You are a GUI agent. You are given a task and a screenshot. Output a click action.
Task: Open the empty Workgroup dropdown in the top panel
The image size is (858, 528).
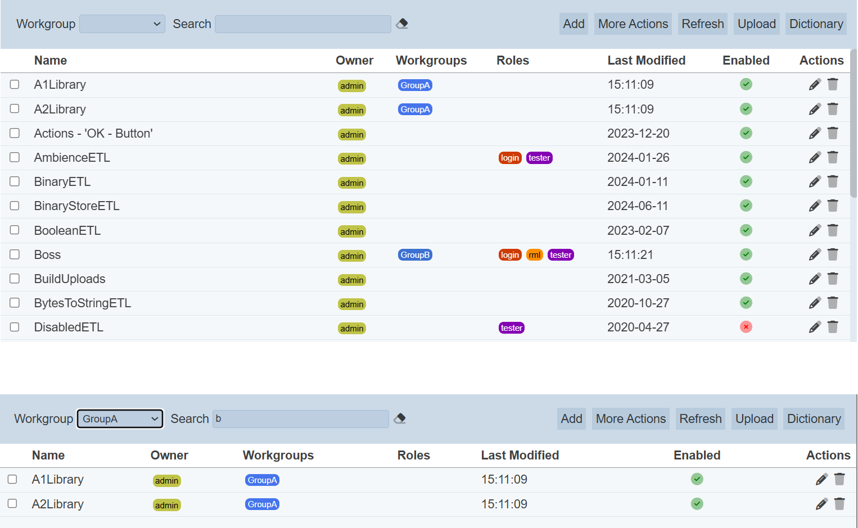(122, 24)
